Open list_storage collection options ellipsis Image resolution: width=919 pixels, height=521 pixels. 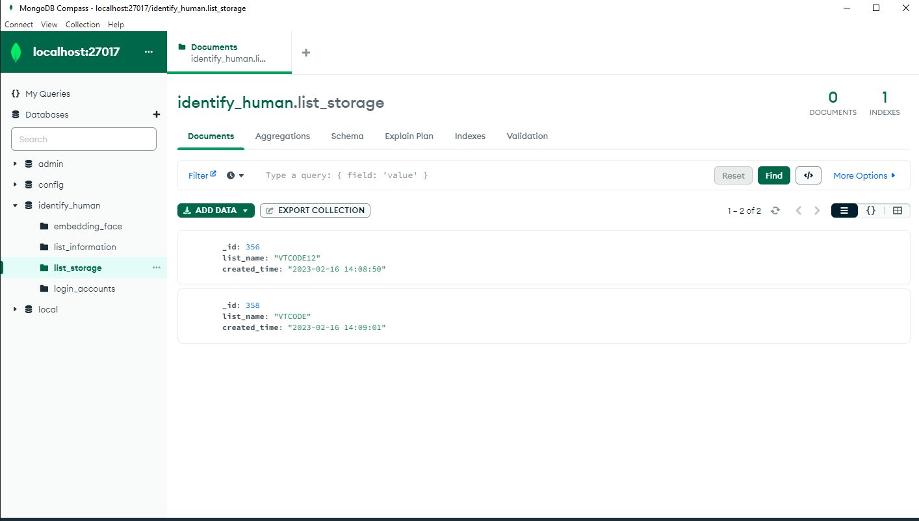(156, 267)
